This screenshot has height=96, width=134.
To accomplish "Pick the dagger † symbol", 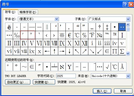I will point(100,27).
